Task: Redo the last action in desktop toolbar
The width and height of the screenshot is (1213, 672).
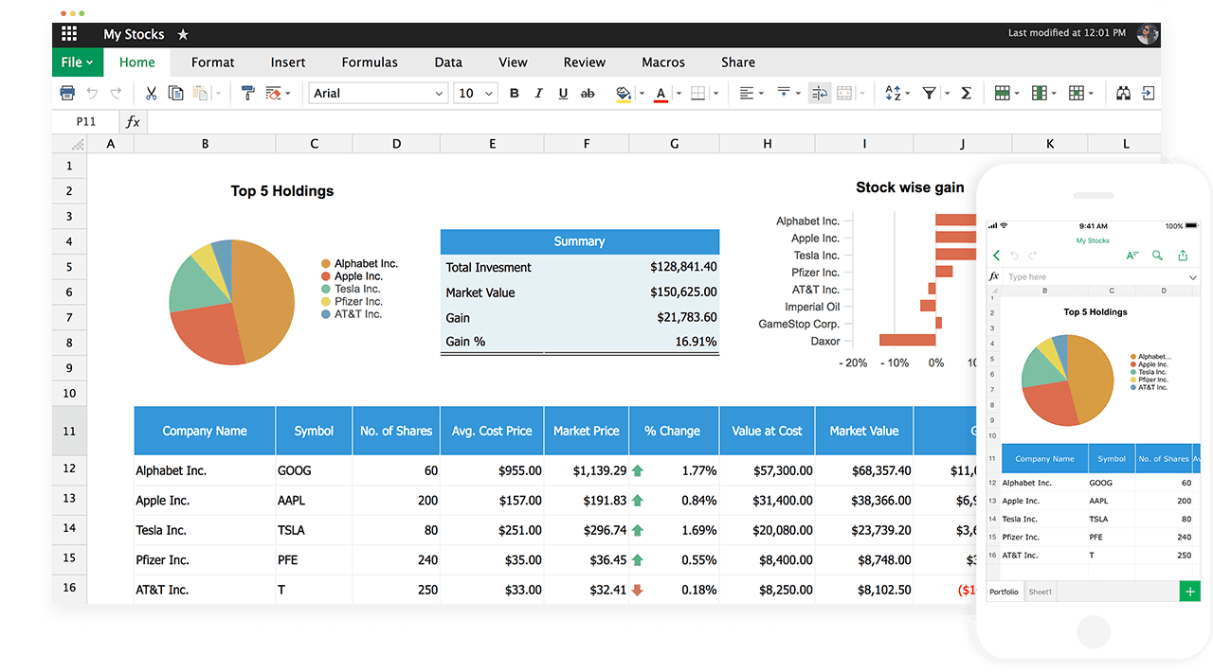Action: point(116,93)
